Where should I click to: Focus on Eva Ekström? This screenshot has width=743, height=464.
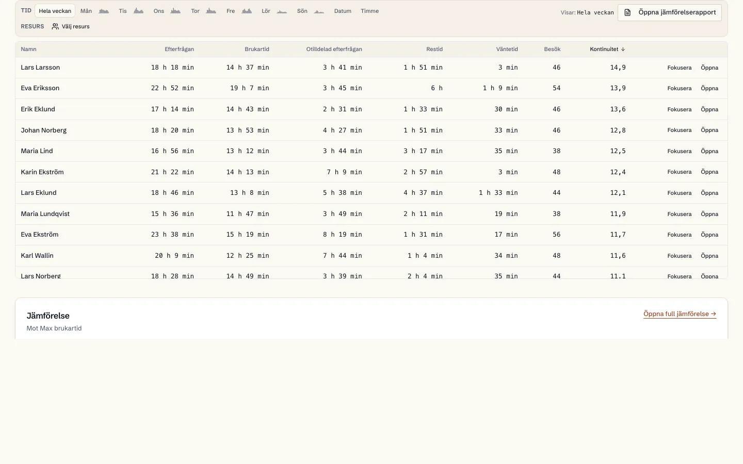pyautogui.click(x=679, y=235)
